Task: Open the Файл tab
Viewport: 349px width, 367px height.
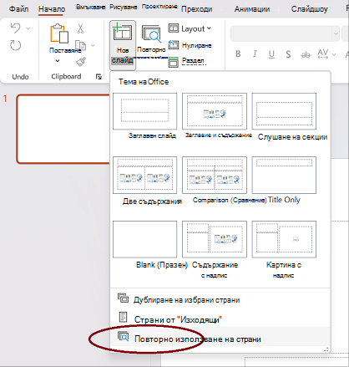Action: point(18,9)
